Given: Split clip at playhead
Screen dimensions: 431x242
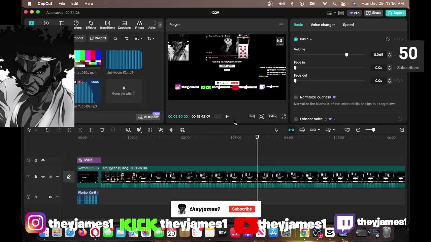Looking at the screenshot, I should pyautogui.click(x=69, y=130).
